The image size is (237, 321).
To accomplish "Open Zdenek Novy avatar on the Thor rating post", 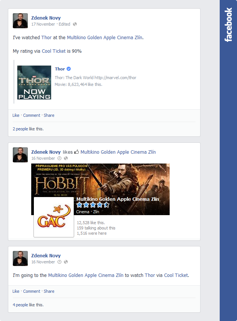I will (x=20, y=21).
